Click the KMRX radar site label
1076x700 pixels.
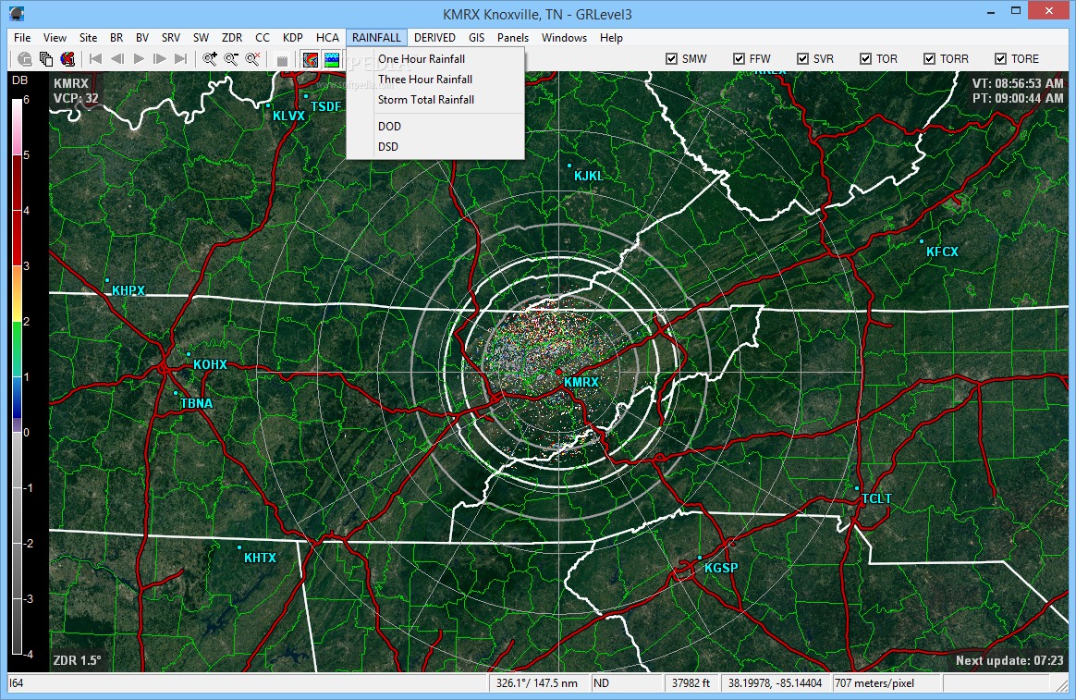point(581,382)
